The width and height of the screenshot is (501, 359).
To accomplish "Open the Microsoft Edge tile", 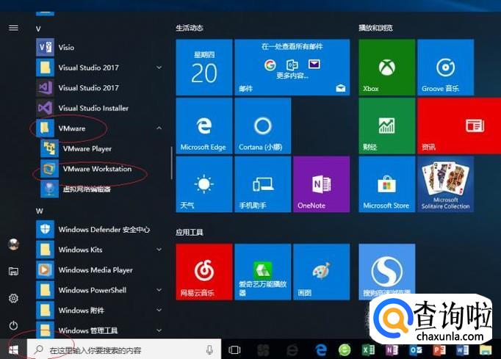I will pyautogui.click(x=203, y=126).
